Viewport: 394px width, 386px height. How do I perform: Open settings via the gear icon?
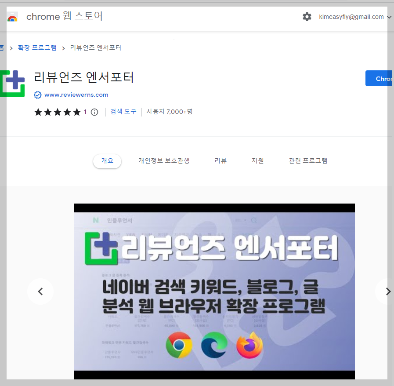point(307,17)
